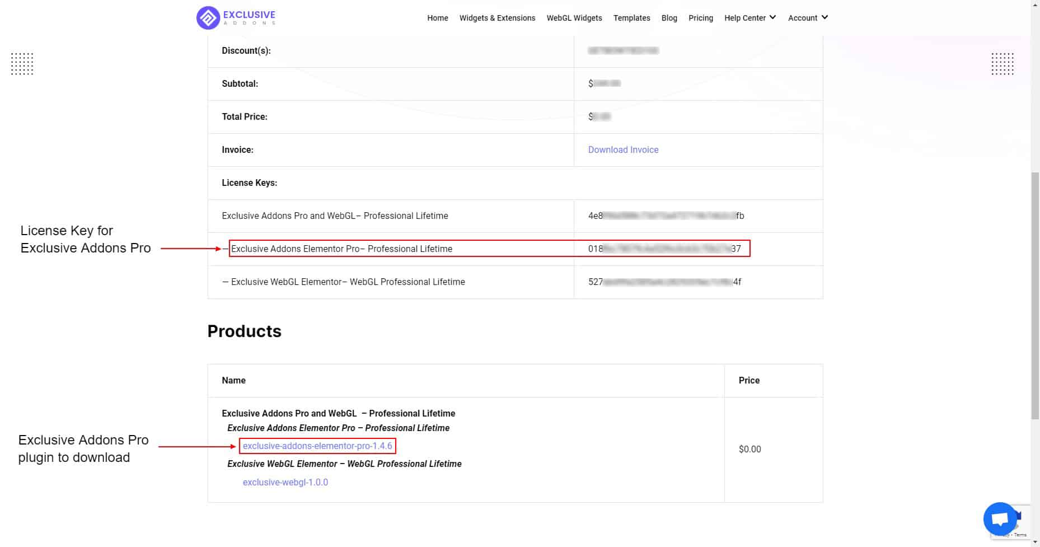Click 'Exclusive Addons Elementor Pro– Professional Lifetime' row text
1040x547 pixels.
point(341,249)
